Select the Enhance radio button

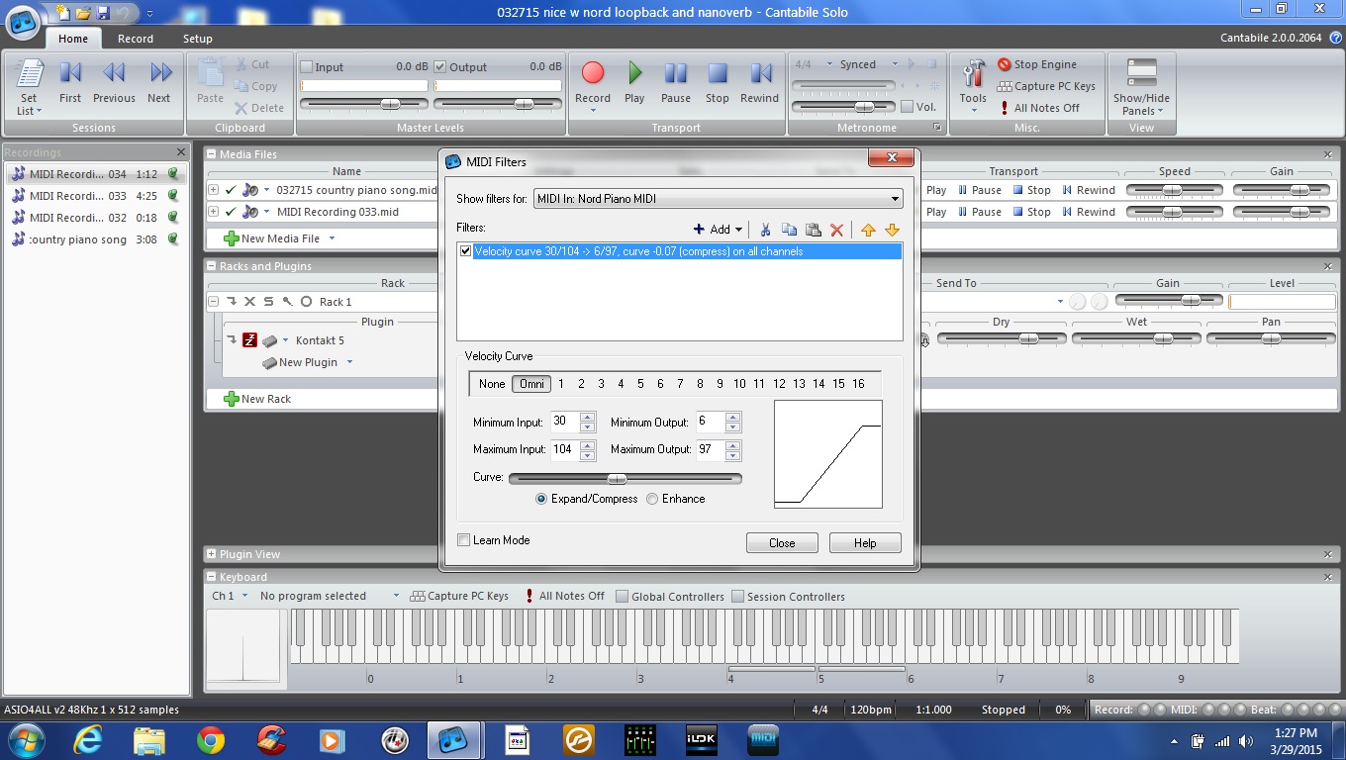[652, 499]
